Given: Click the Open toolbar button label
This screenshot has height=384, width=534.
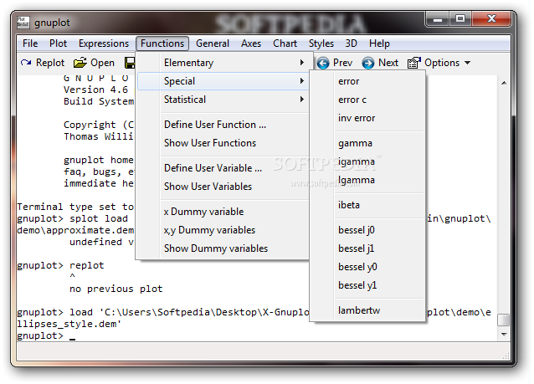Looking at the screenshot, I should [x=102, y=63].
